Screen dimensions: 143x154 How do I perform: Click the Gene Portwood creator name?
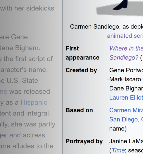click(126, 70)
